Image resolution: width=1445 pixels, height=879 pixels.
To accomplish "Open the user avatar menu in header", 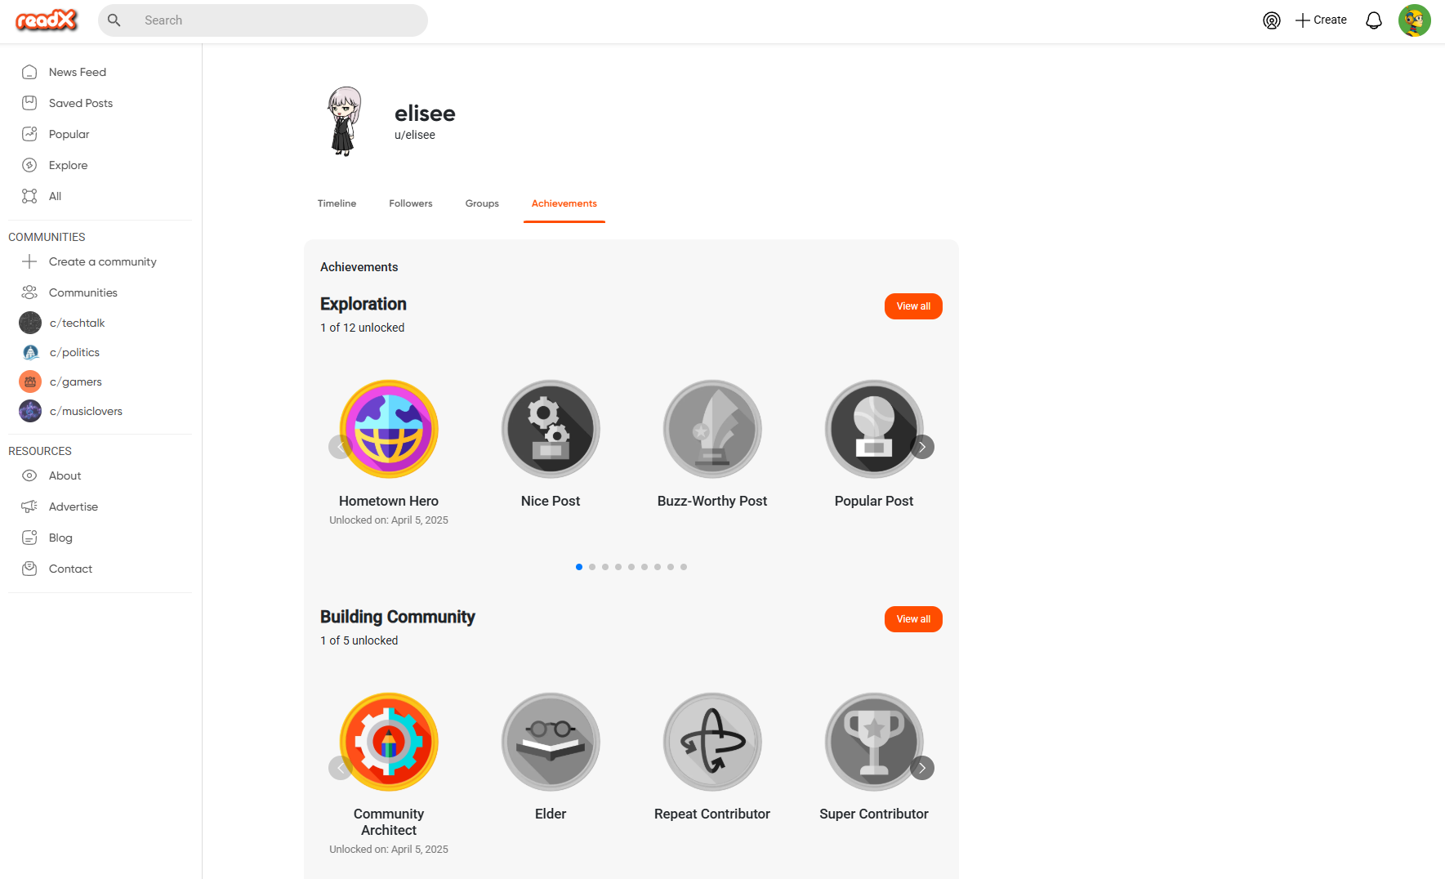I will tap(1415, 20).
